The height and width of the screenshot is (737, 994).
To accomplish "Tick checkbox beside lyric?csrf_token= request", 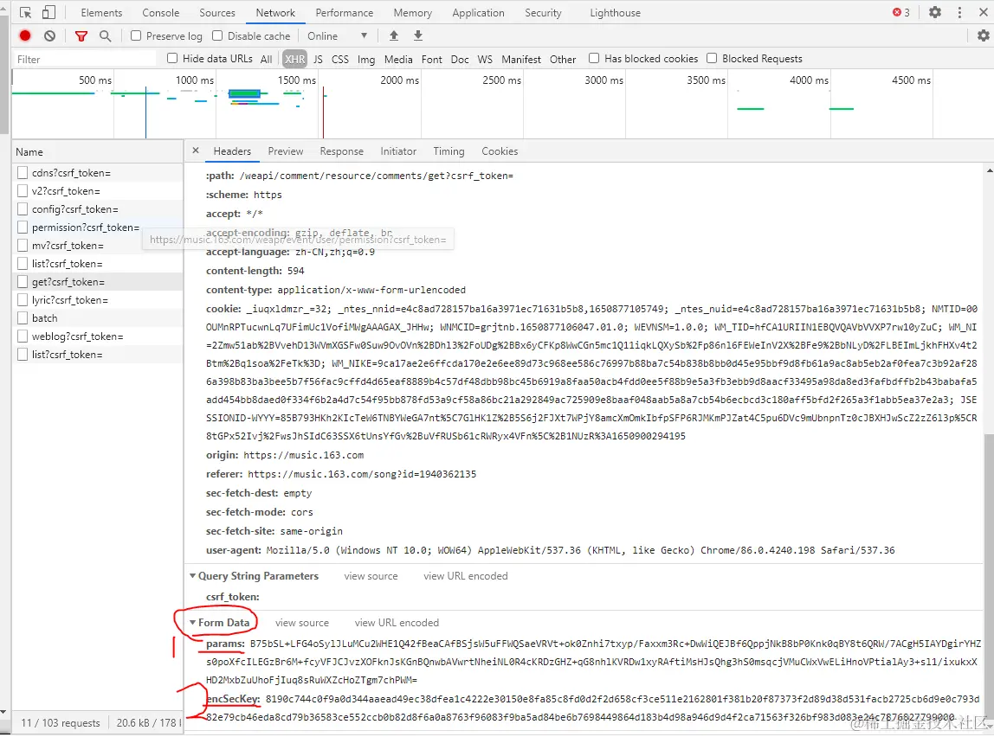I will tap(23, 299).
